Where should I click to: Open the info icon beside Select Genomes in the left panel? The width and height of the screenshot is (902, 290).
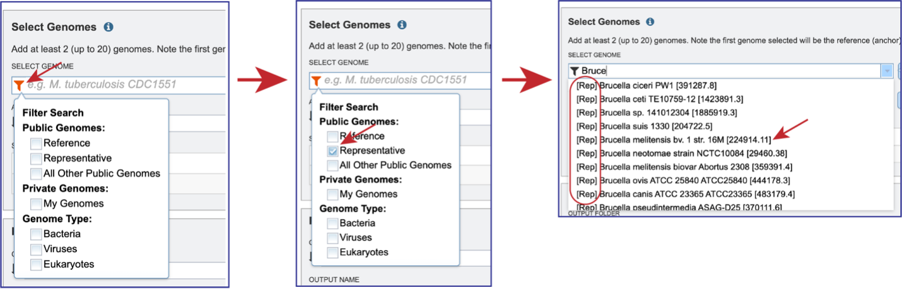[108, 27]
